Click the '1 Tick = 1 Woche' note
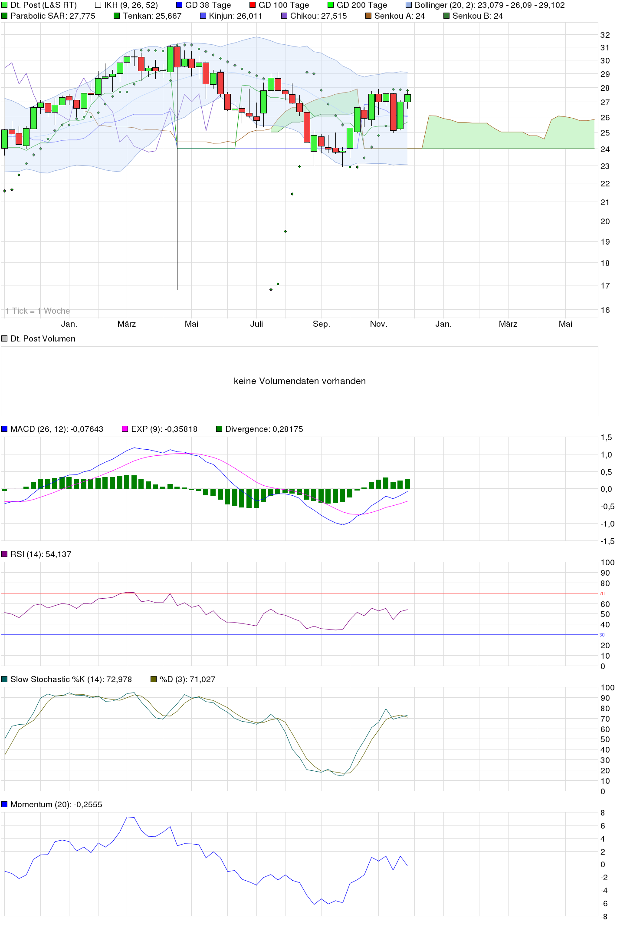This screenshot has width=630, height=925. (x=38, y=311)
